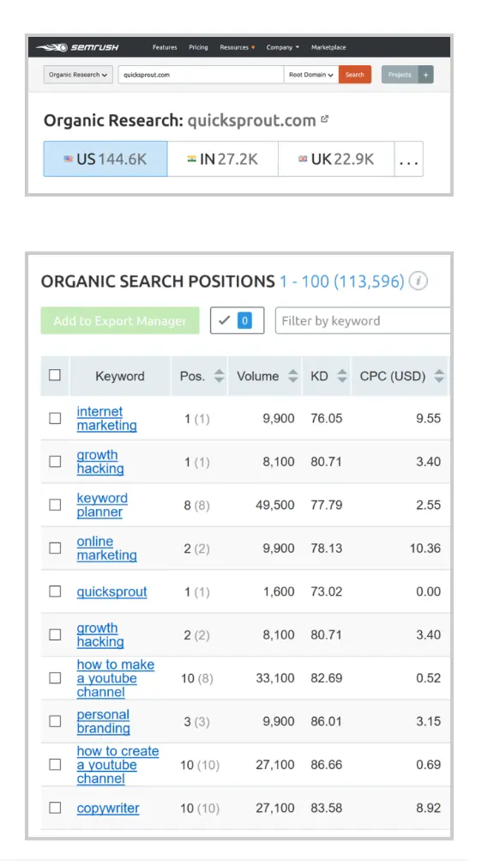
Task: Open the external link icon beside quicksprout.com
Action: (325, 118)
